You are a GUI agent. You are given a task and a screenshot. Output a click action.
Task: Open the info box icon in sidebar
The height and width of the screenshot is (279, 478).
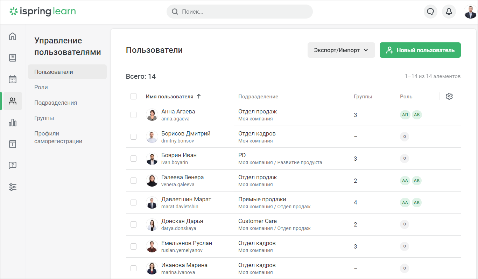(x=13, y=144)
